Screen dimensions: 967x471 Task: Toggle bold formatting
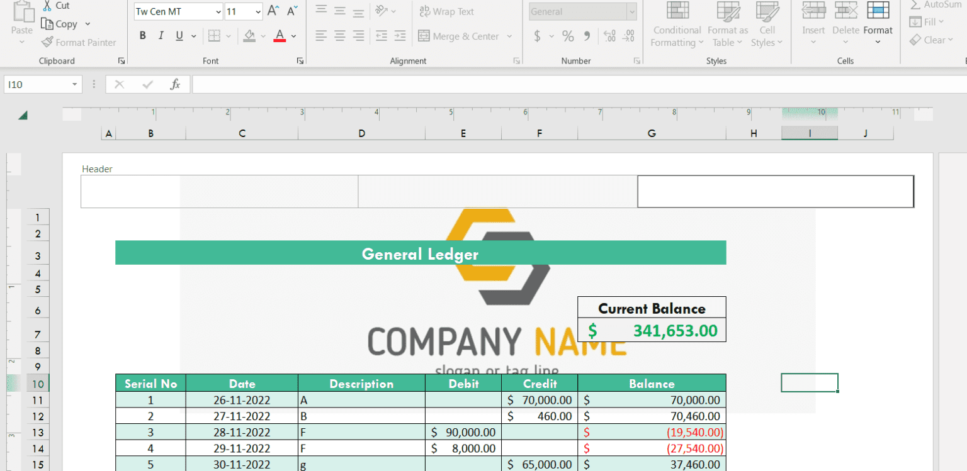[x=142, y=35]
